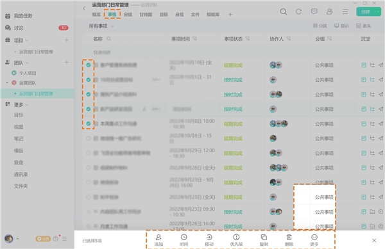The image size is (385, 249).
Task: Click the help question mark icon at sidebar bottom
Action: click(x=56, y=239)
